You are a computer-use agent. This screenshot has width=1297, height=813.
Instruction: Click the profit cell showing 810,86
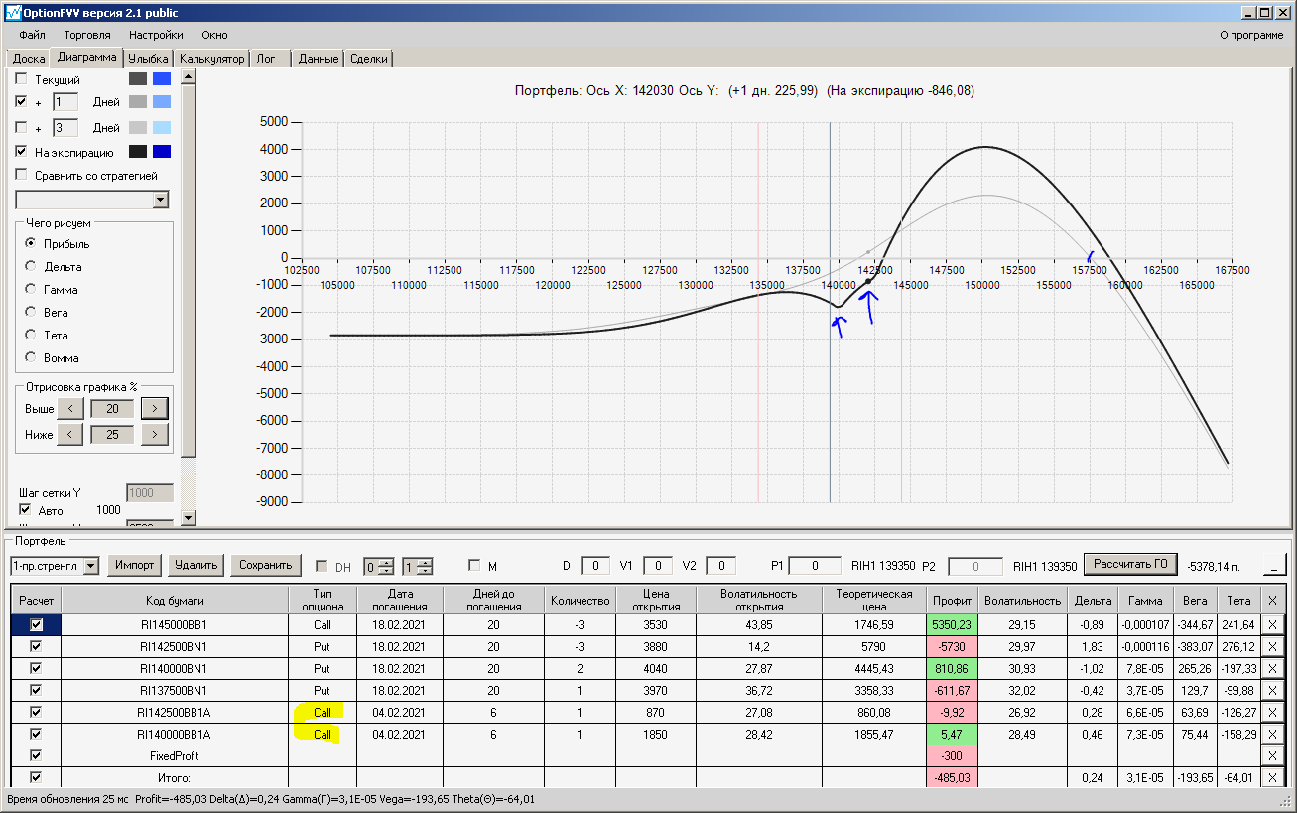point(953,669)
